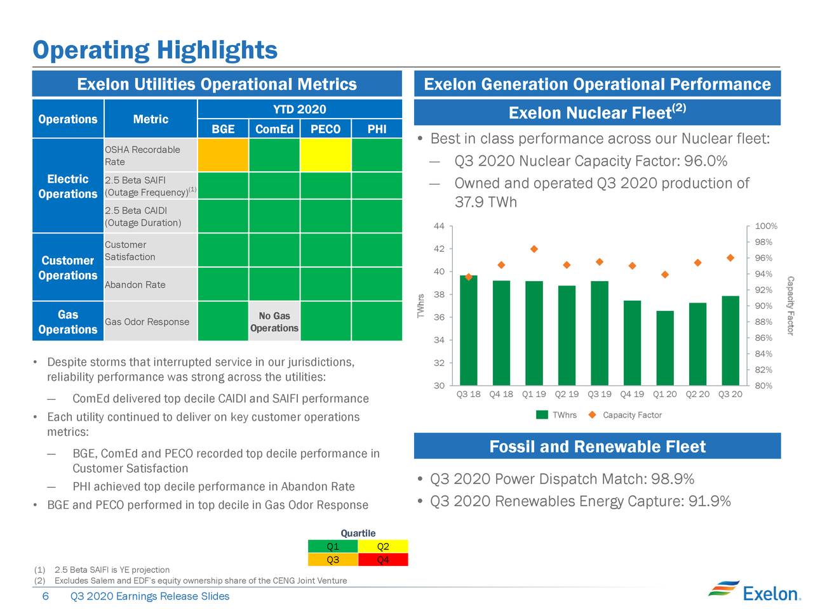The width and height of the screenshot is (813, 609).
Task: Click the Q2 19 bar in chart
Action: click(x=567, y=335)
